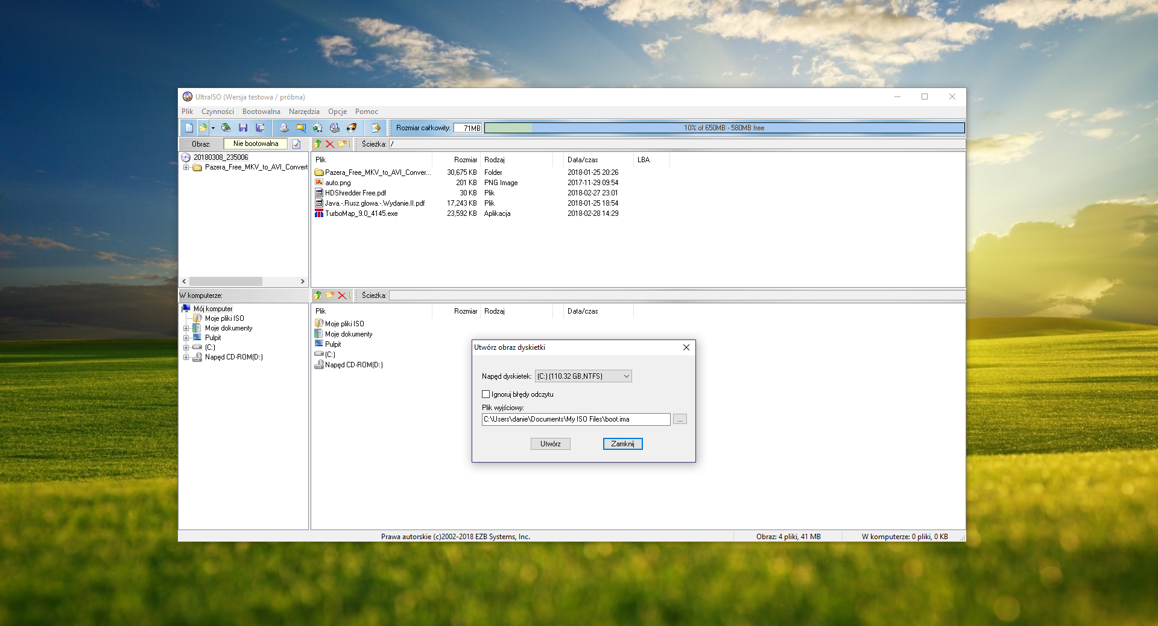Click the Burn CD image icon
The width and height of the screenshot is (1158, 626).
pos(352,128)
